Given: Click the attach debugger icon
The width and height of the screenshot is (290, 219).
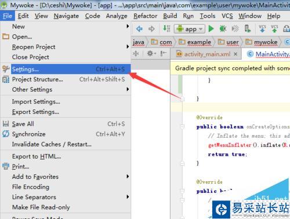Looking at the screenshot, I should [x=235, y=28].
